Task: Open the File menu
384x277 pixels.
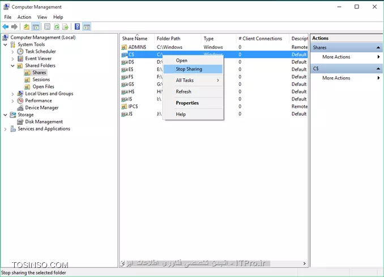Action: (8, 17)
